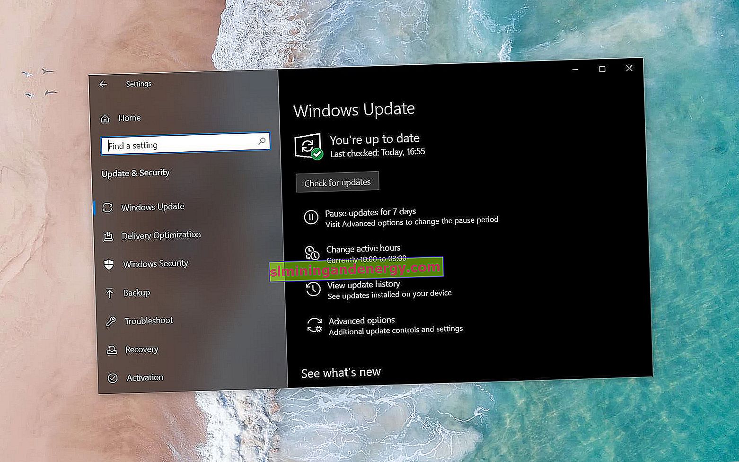Viewport: 739px width, 462px height.
Task: Click the back arrow in Settings
Action: point(103,85)
